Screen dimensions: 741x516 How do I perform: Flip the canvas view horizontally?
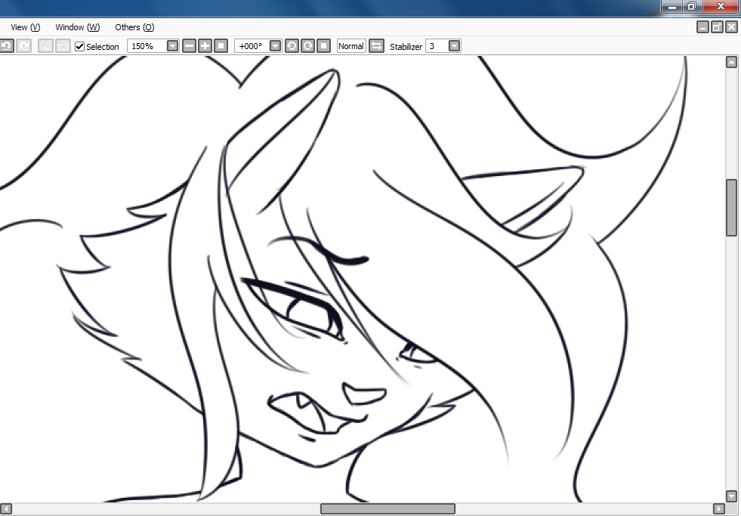pyautogui.click(x=376, y=46)
